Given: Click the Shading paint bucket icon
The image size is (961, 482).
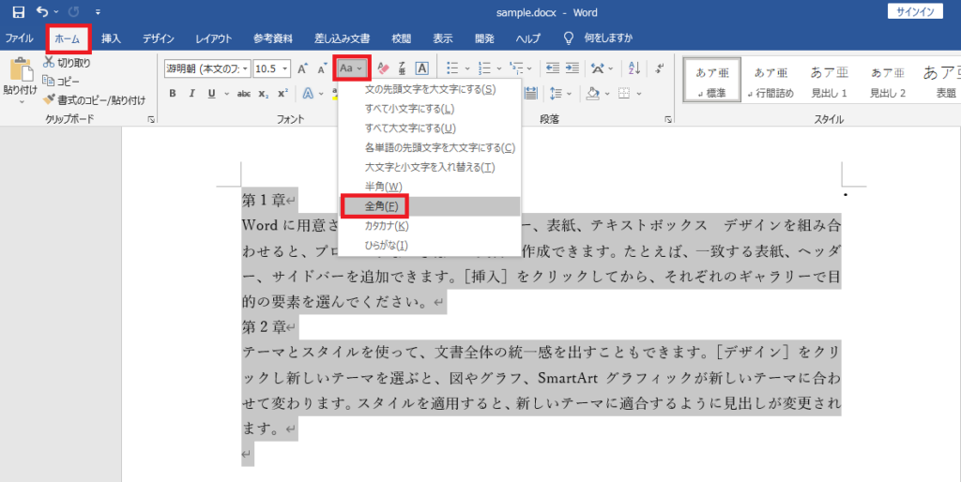Looking at the screenshot, I should coord(592,94).
